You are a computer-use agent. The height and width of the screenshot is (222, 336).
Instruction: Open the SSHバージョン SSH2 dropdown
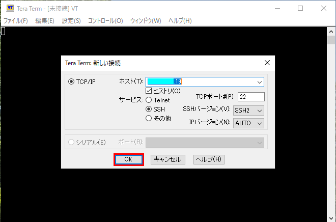click(x=248, y=110)
